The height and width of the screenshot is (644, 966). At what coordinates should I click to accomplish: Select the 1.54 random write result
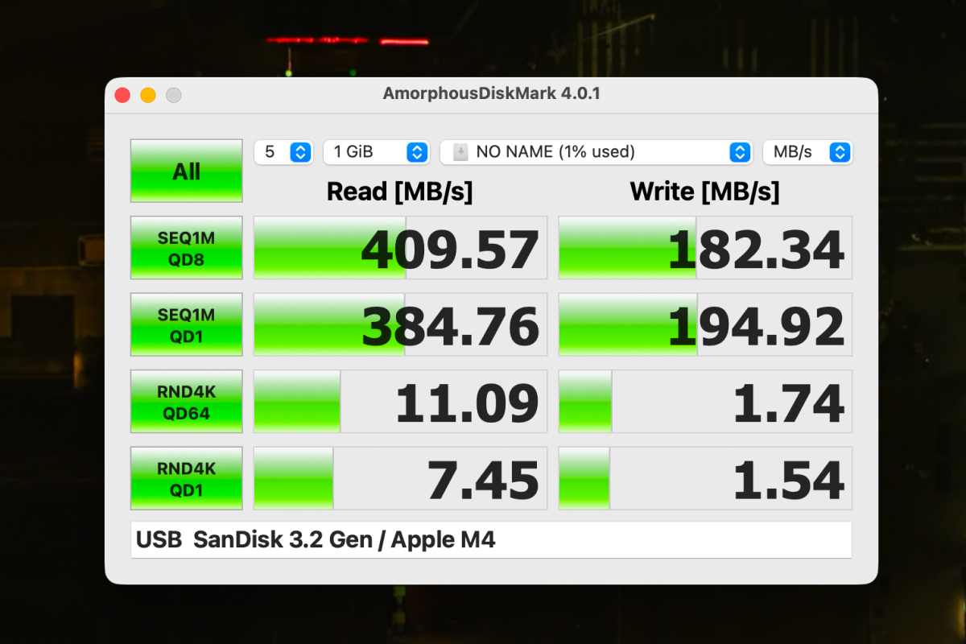pyautogui.click(x=705, y=479)
